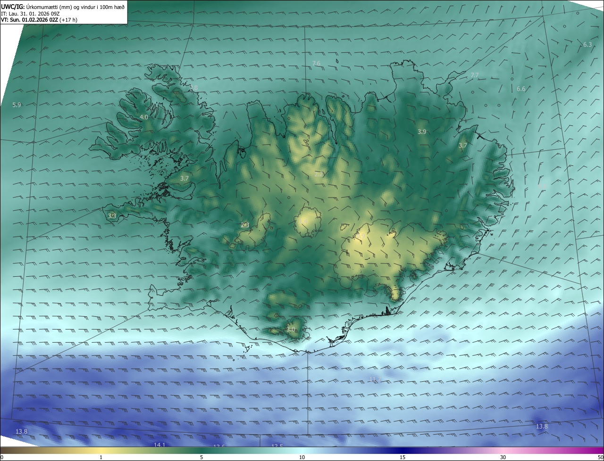Select the valid time line VT: Sun. 01.02.2026 02Z
The height and width of the screenshot is (461, 604).
[39, 20]
